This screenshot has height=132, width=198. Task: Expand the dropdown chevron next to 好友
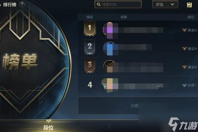[172, 4]
